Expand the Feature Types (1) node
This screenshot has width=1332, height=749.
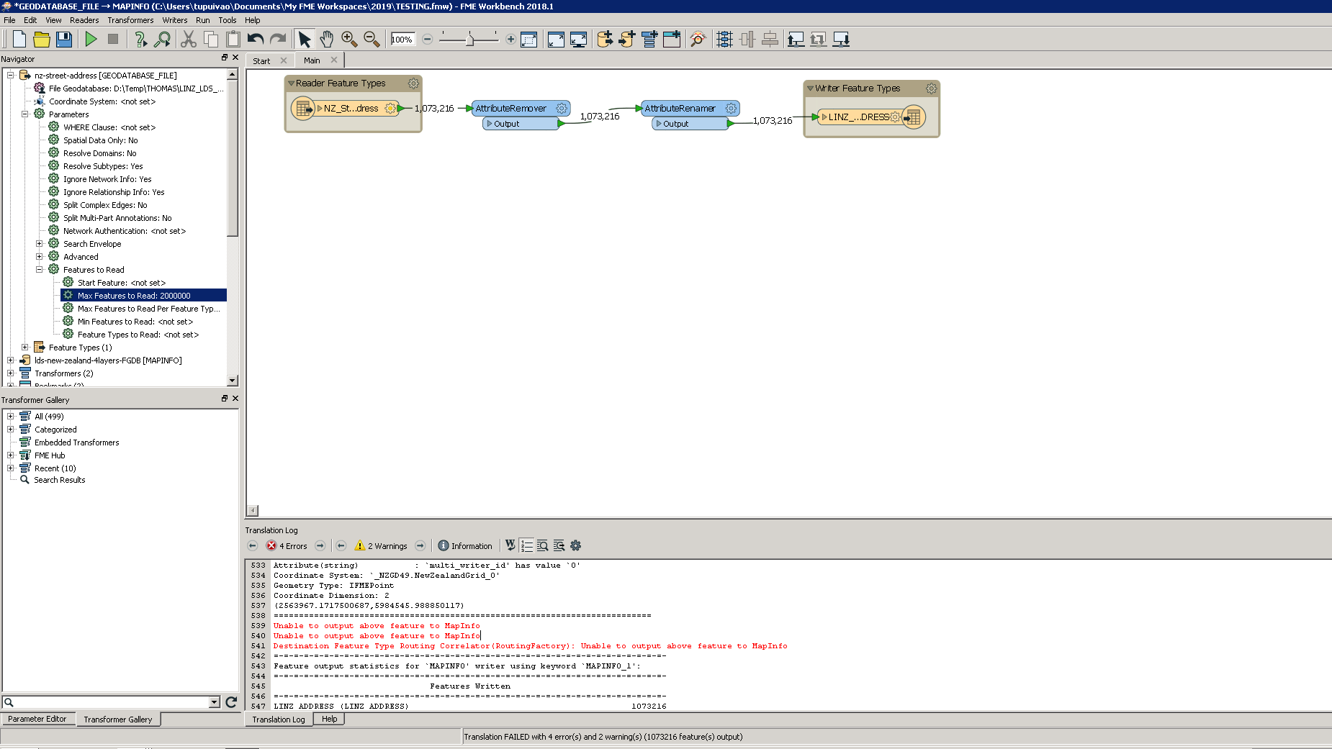(x=25, y=347)
